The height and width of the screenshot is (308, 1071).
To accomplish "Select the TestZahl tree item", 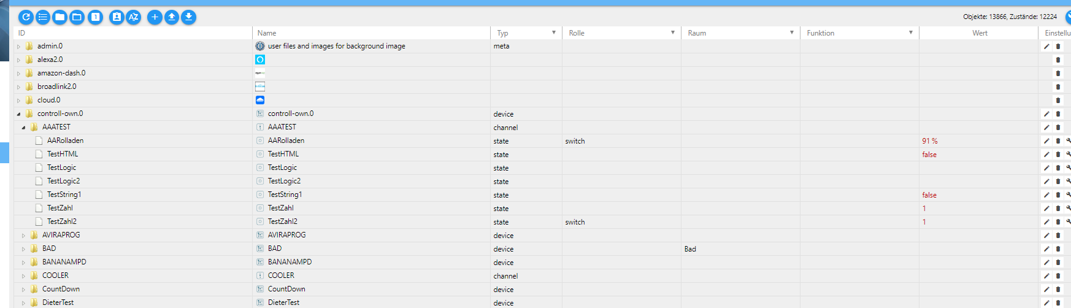I will point(60,208).
